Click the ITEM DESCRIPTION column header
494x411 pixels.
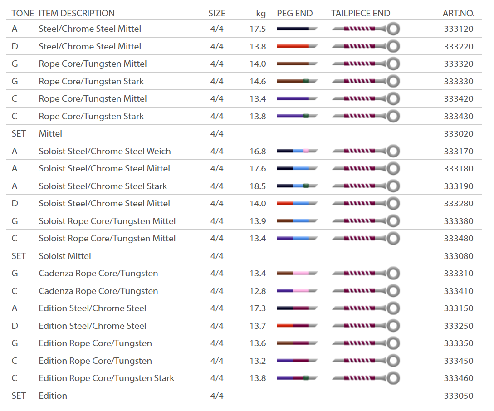click(77, 13)
